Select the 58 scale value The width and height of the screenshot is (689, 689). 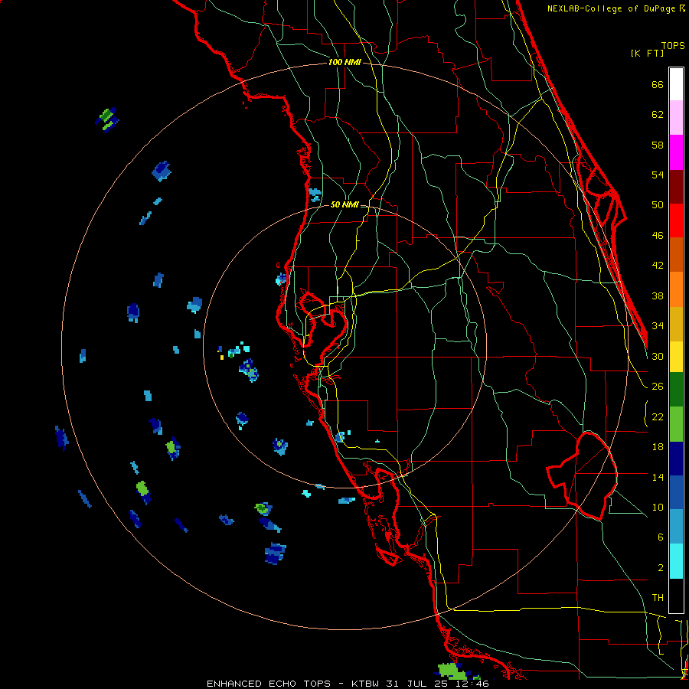(658, 145)
